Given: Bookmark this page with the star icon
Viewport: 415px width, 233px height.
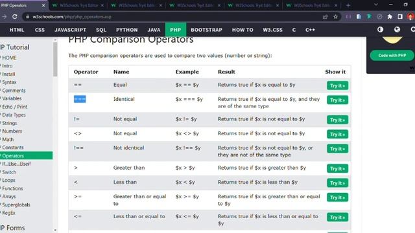Looking at the screenshot, I should 336,17.
